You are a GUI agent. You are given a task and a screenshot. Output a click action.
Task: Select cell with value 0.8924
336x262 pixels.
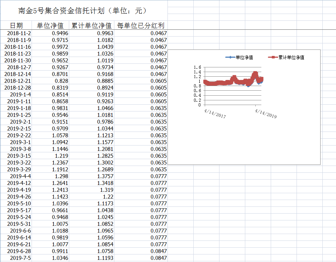(91, 87)
